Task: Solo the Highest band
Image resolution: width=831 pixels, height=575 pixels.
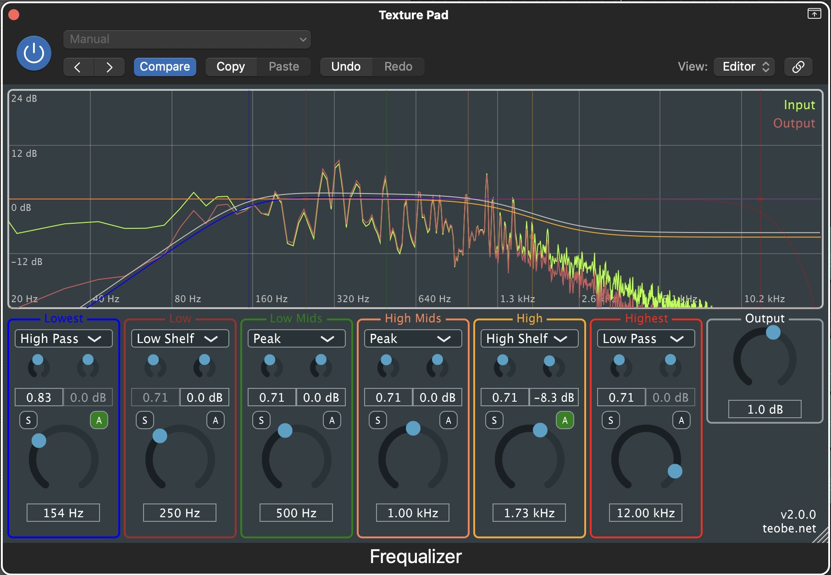Action: tap(611, 420)
